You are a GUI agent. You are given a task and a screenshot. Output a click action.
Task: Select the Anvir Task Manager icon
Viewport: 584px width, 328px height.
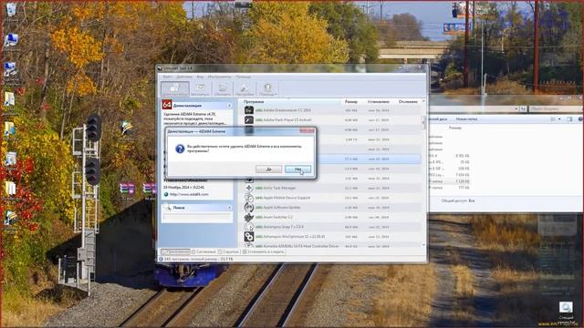click(249, 188)
